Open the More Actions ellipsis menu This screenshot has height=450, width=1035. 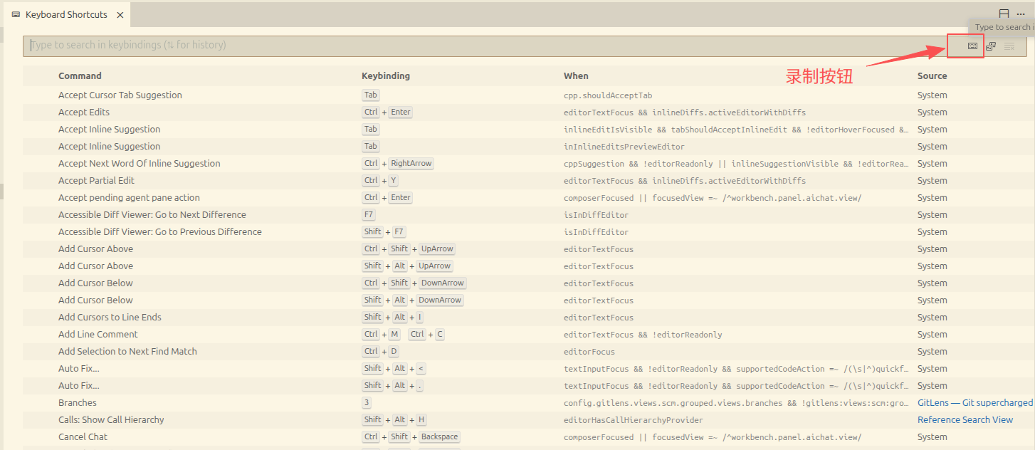[1021, 14]
